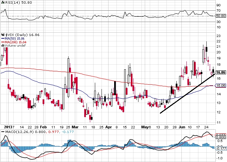The width and height of the screenshot is (227, 162).
Task: Click the MACD black line legend marker
Action: coord(3,132)
